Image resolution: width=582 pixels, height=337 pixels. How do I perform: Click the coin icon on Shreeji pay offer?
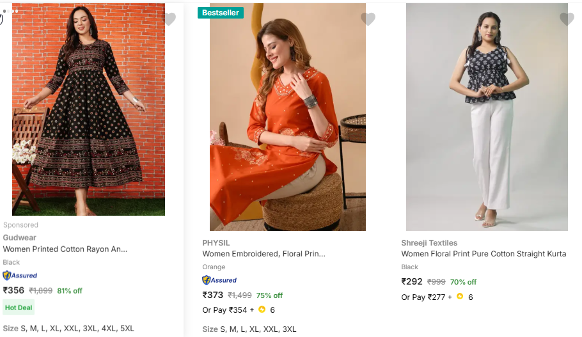(460, 297)
